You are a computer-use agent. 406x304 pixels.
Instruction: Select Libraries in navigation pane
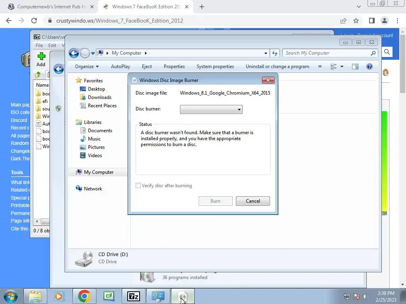[93, 122]
